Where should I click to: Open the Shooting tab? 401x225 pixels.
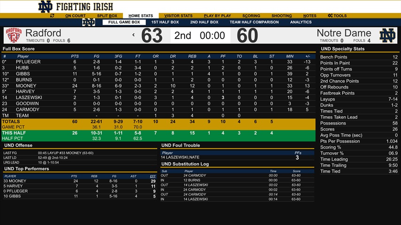coord(281,16)
